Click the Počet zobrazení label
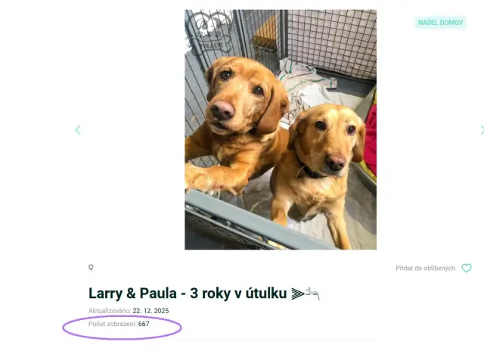The height and width of the screenshot is (351, 484). (x=113, y=324)
